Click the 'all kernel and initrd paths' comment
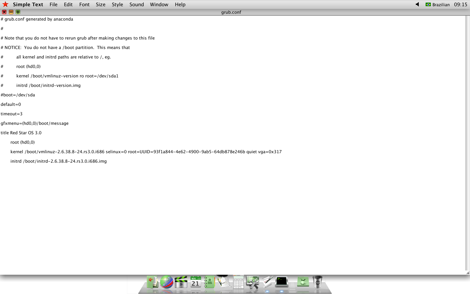 click(x=64, y=57)
